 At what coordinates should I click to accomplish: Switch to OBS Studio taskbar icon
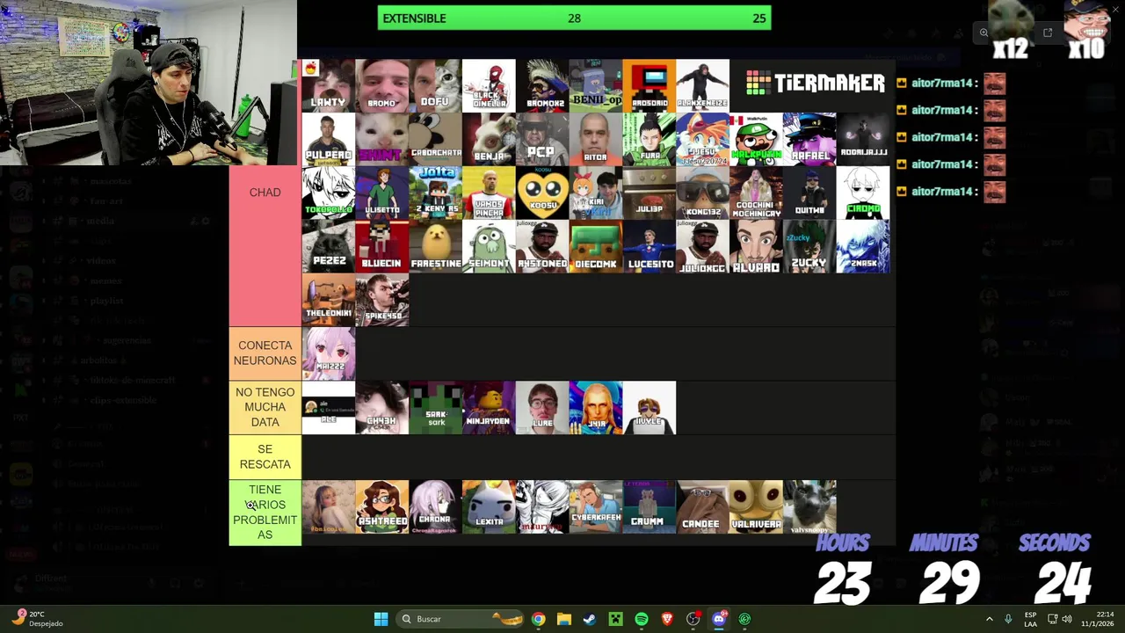(x=693, y=619)
